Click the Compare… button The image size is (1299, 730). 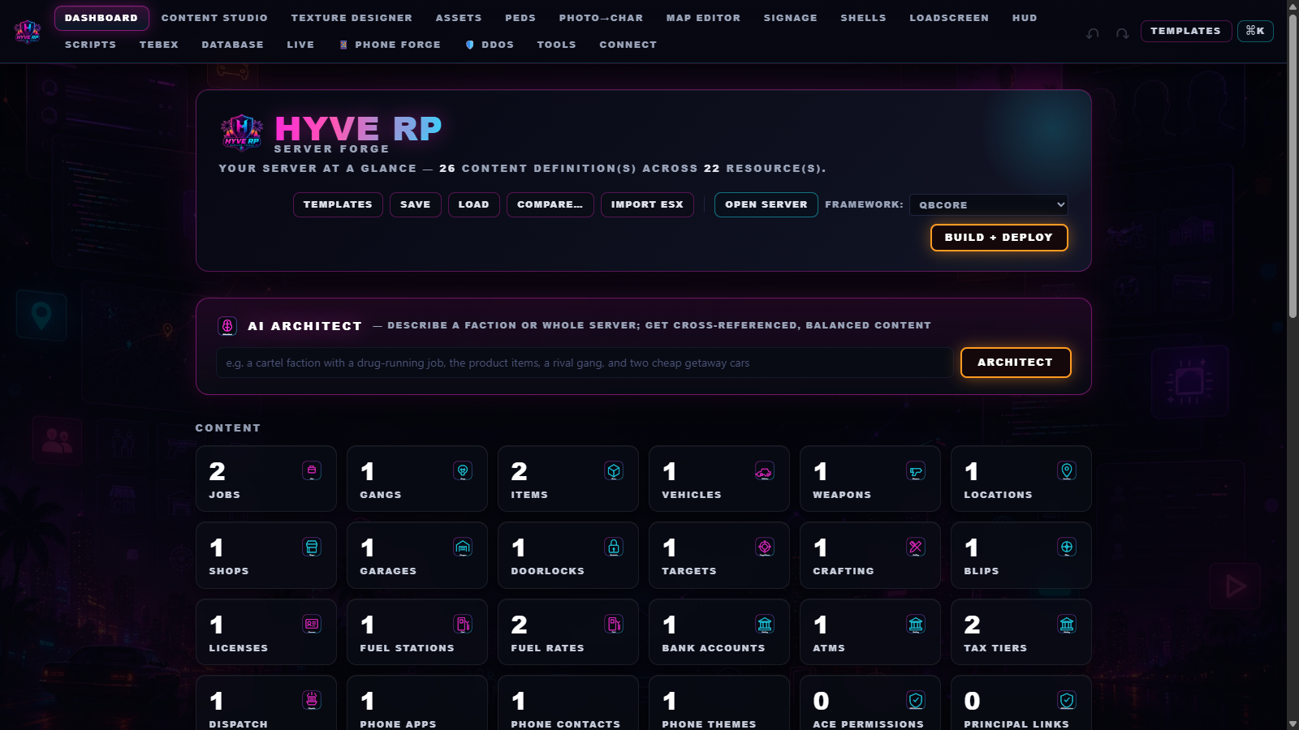point(550,204)
